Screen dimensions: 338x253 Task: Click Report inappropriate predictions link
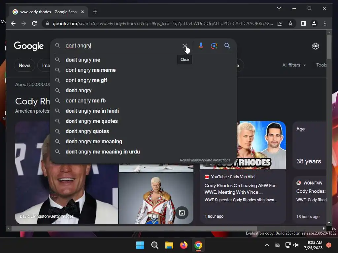click(205, 160)
